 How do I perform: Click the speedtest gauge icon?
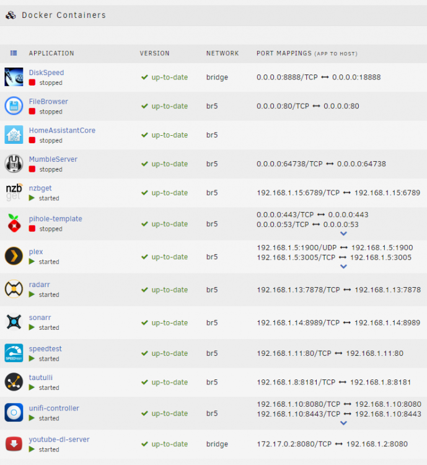pyautogui.click(x=14, y=353)
